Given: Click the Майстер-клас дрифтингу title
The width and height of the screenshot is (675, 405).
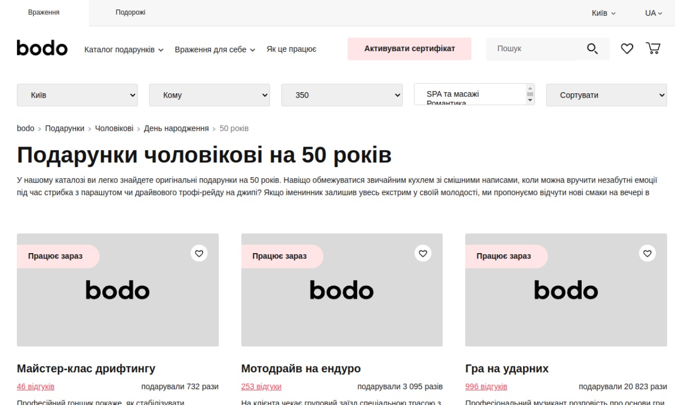Looking at the screenshot, I should click(x=86, y=368).
